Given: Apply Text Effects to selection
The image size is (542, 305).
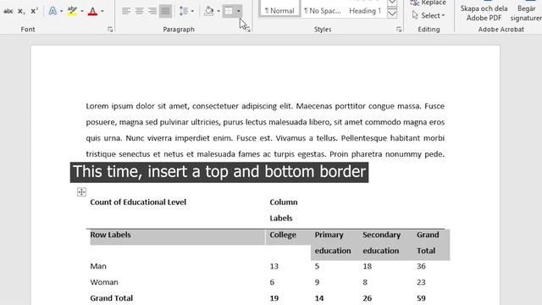Looking at the screenshot, I should (x=53, y=11).
